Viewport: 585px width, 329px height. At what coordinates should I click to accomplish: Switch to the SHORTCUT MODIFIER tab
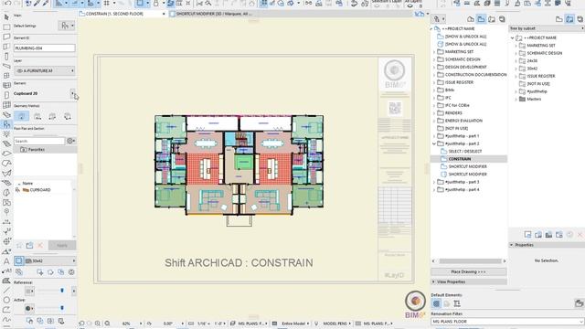tap(213, 14)
